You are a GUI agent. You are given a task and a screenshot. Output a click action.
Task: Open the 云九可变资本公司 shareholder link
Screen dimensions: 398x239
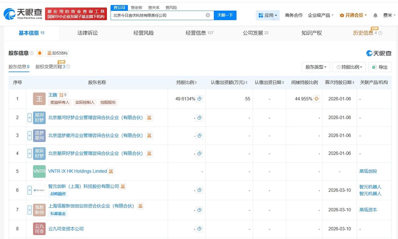[66, 229]
